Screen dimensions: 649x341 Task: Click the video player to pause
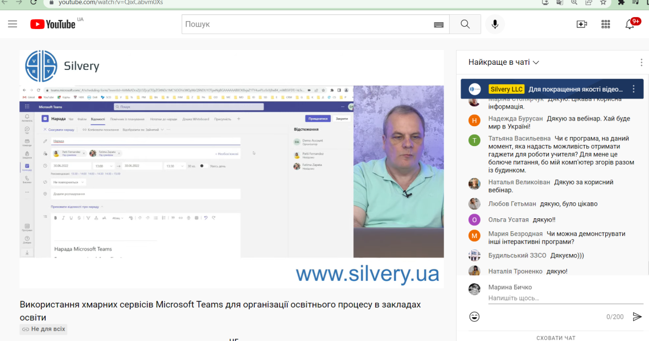pyautogui.click(x=232, y=169)
